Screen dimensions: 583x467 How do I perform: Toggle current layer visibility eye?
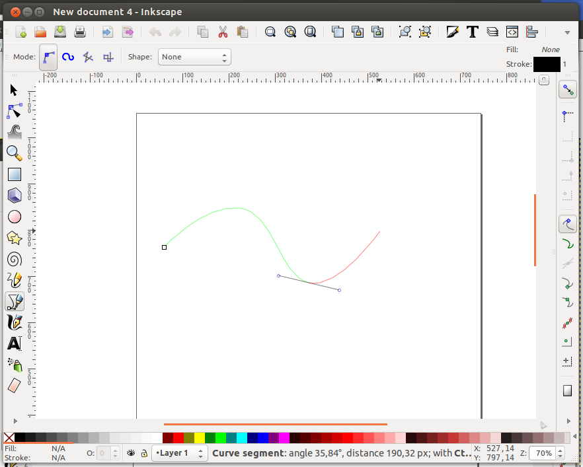coord(131,453)
